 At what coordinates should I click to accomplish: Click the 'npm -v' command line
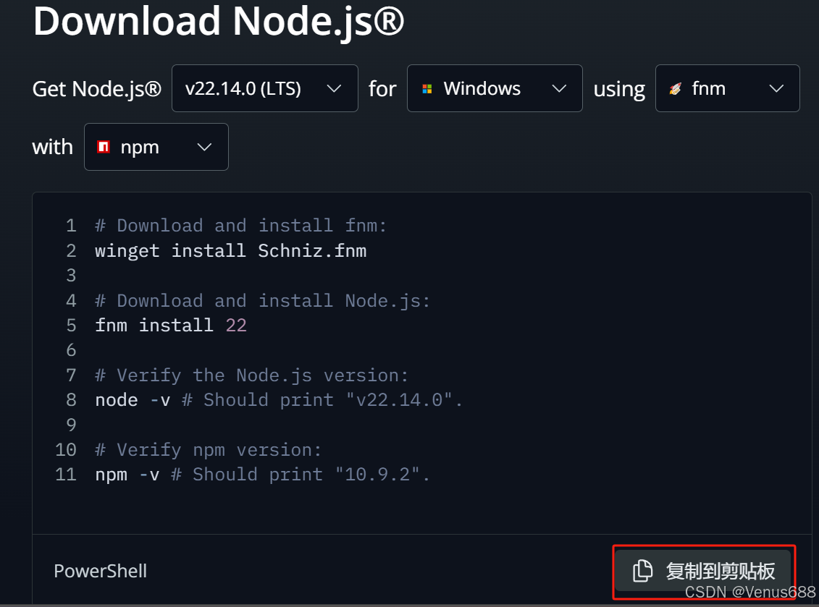point(263,475)
